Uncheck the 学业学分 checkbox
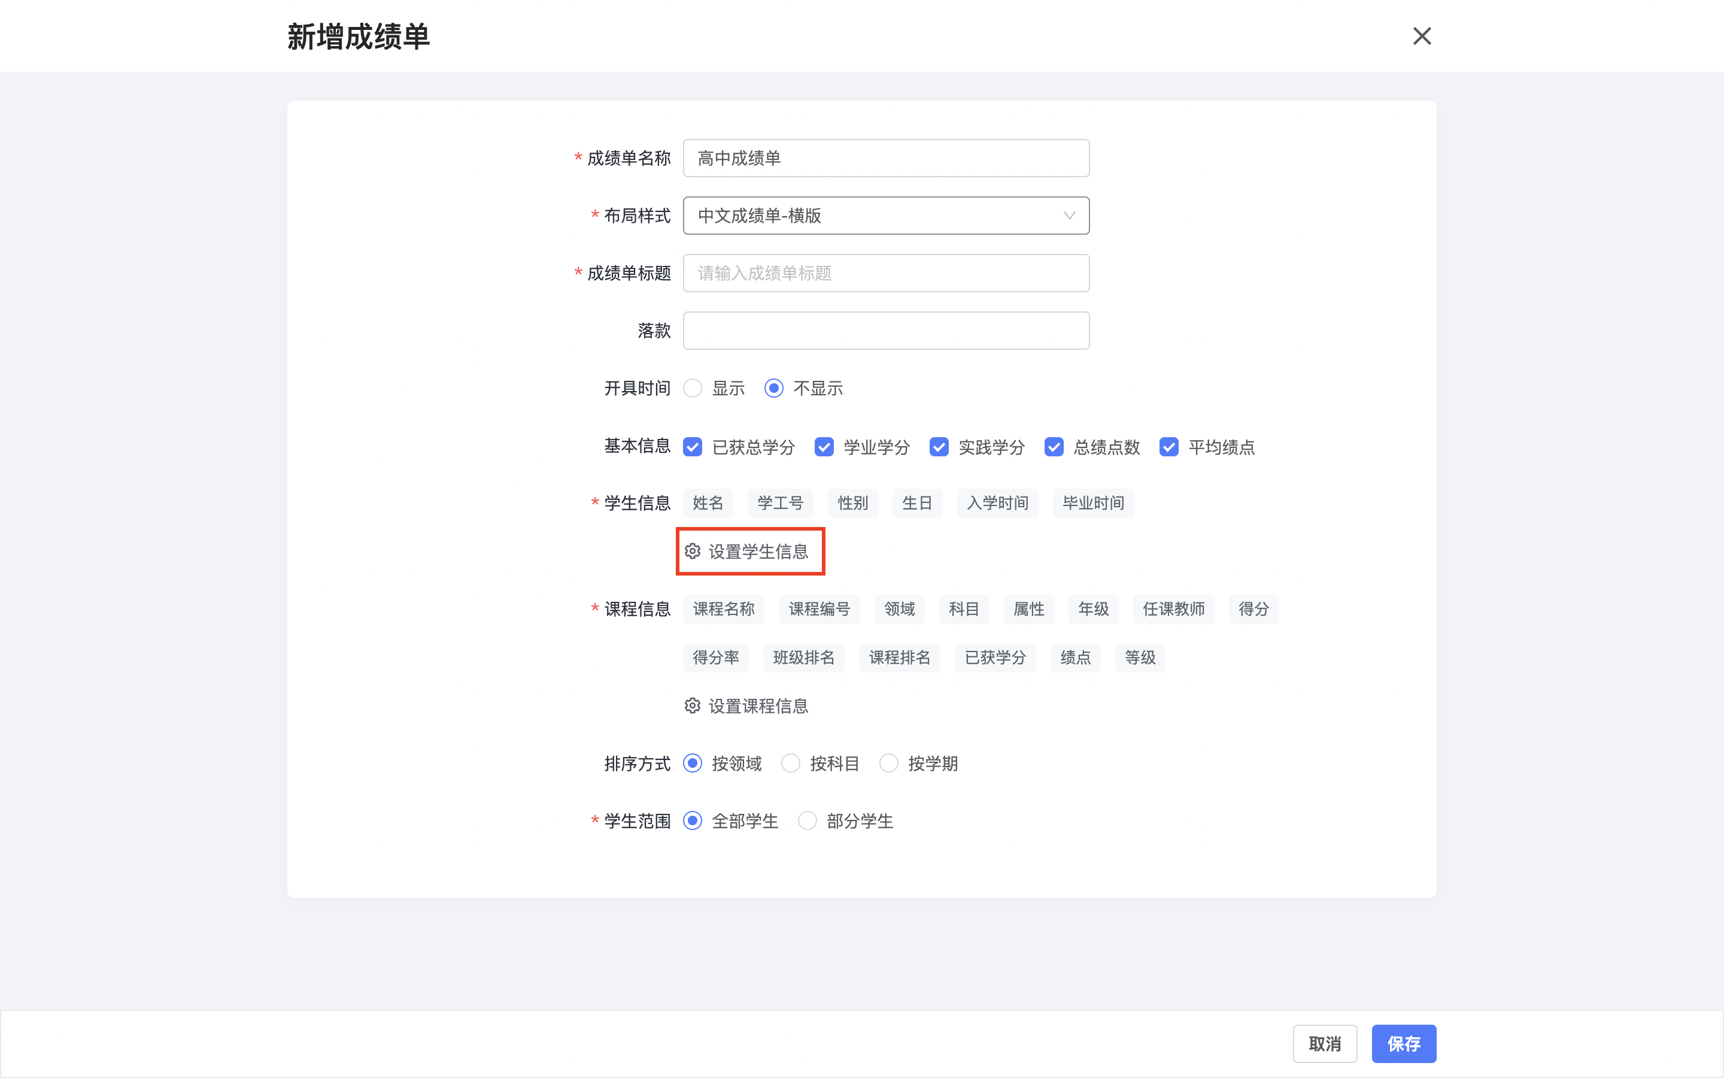This screenshot has width=1724, height=1078. pos(824,447)
